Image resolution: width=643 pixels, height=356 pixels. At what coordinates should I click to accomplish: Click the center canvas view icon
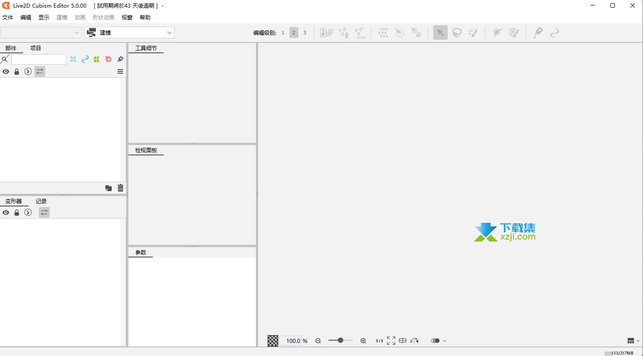coord(403,341)
